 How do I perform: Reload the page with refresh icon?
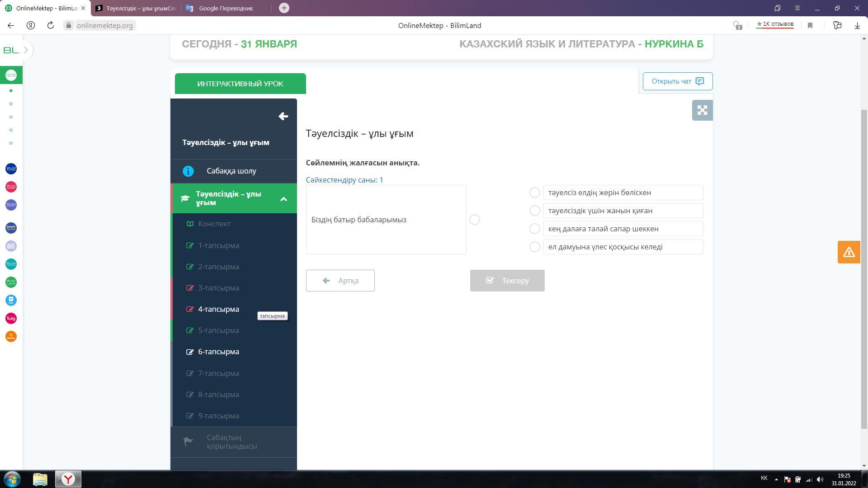pos(51,26)
